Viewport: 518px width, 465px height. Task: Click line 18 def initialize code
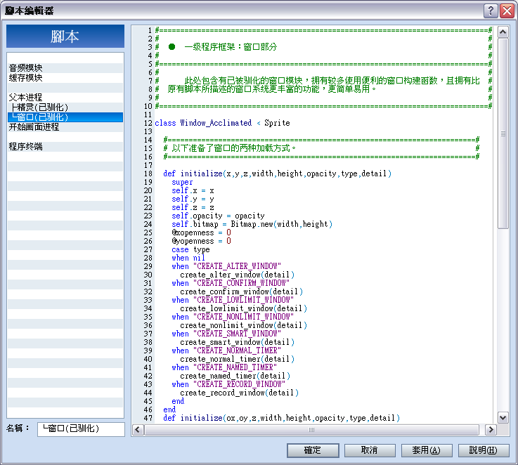click(277, 173)
